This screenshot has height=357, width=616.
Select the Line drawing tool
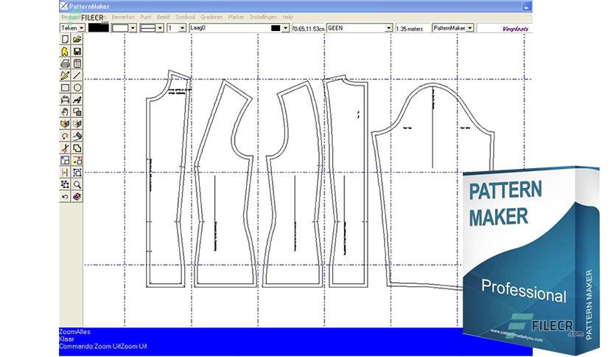[x=77, y=76]
